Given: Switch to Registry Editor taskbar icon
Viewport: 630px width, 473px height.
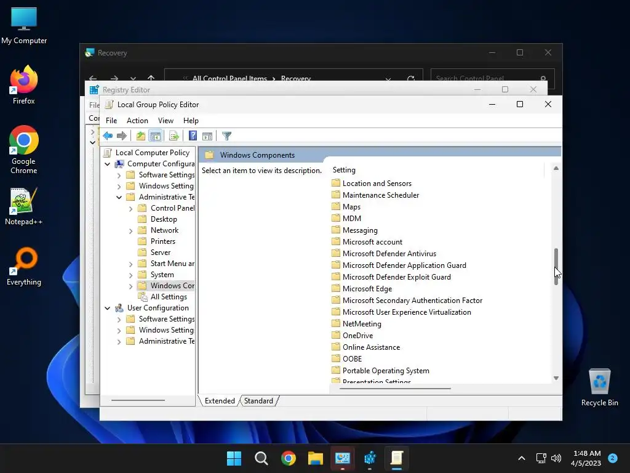Looking at the screenshot, I should (370, 458).
